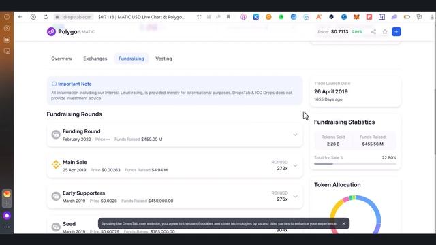This screenshot has width=436, height=245.
Task: Expand the Main Sale round chevron
Action: [x=295, y=165]
